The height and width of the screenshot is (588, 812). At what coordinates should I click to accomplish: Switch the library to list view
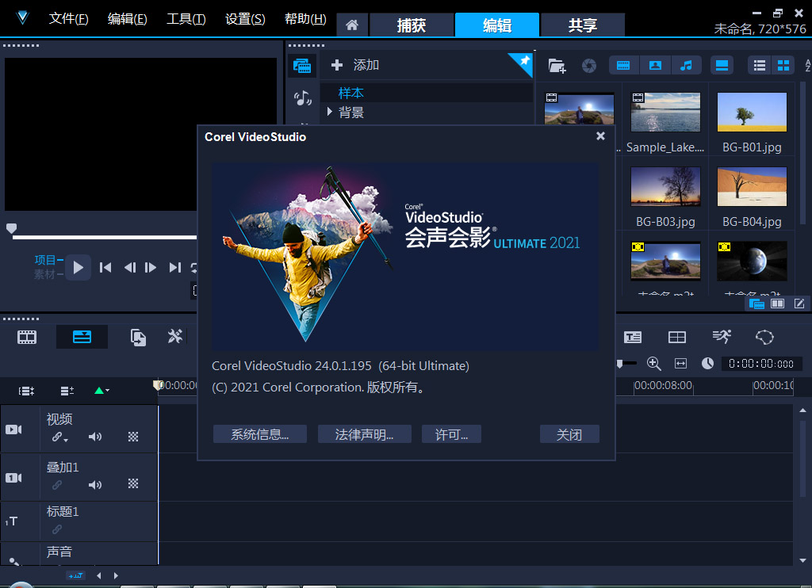point(759,65)
